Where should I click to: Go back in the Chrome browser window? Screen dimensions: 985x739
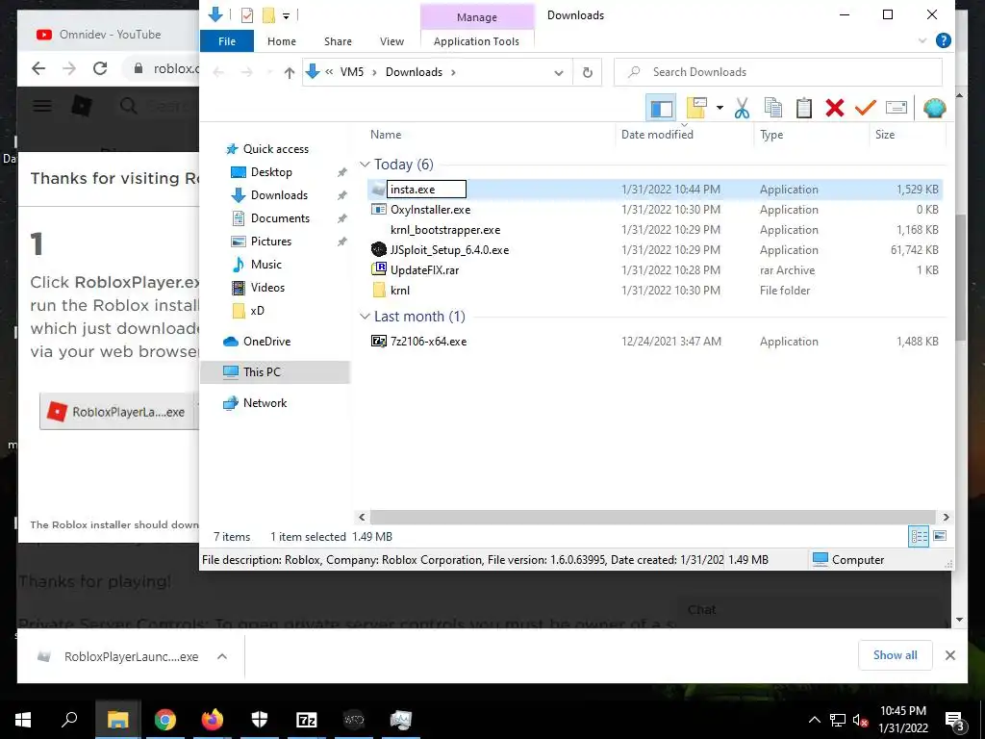pyautogui.click(x=38, y=68)
